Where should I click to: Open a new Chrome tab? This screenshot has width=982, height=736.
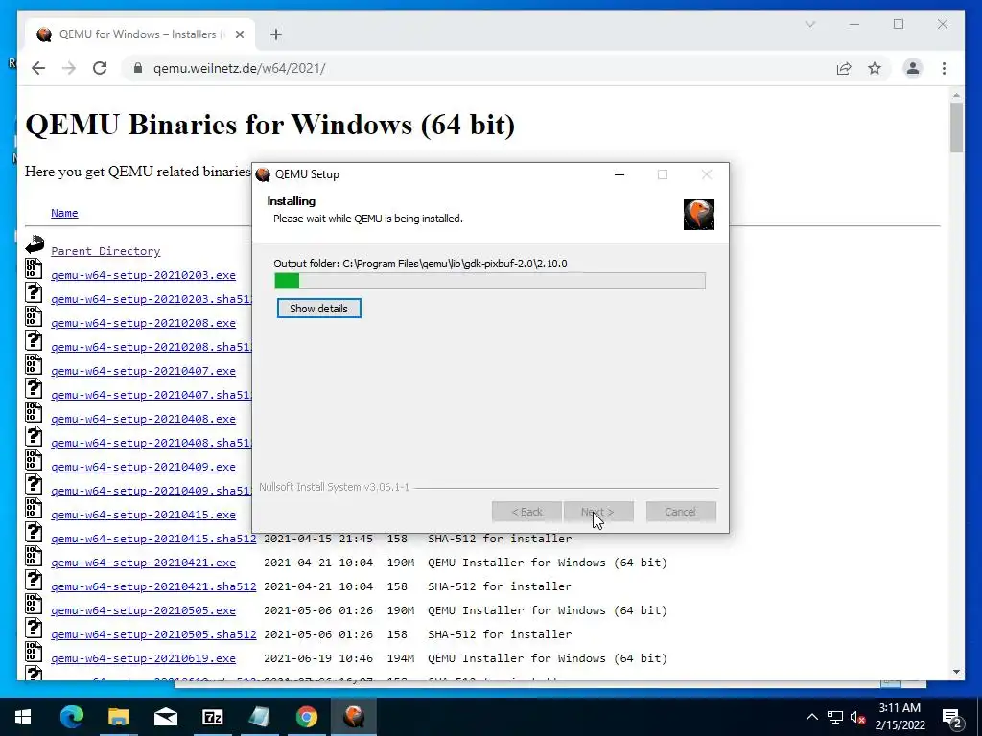click(276, 34)
